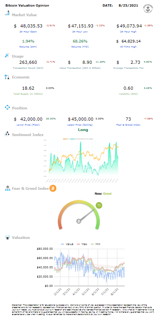The height and width of the screenshot is (322, 164).
Task: Click the Market Value bar chart icon
Action: click(x=7, y=13)
